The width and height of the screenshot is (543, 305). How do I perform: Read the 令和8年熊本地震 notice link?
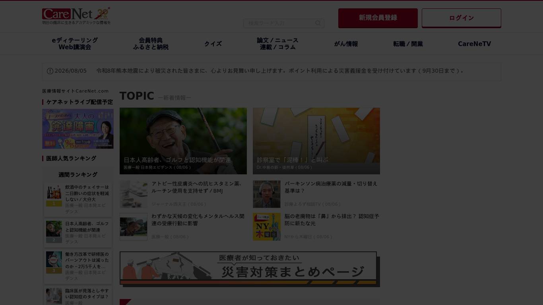click(280, 71)
